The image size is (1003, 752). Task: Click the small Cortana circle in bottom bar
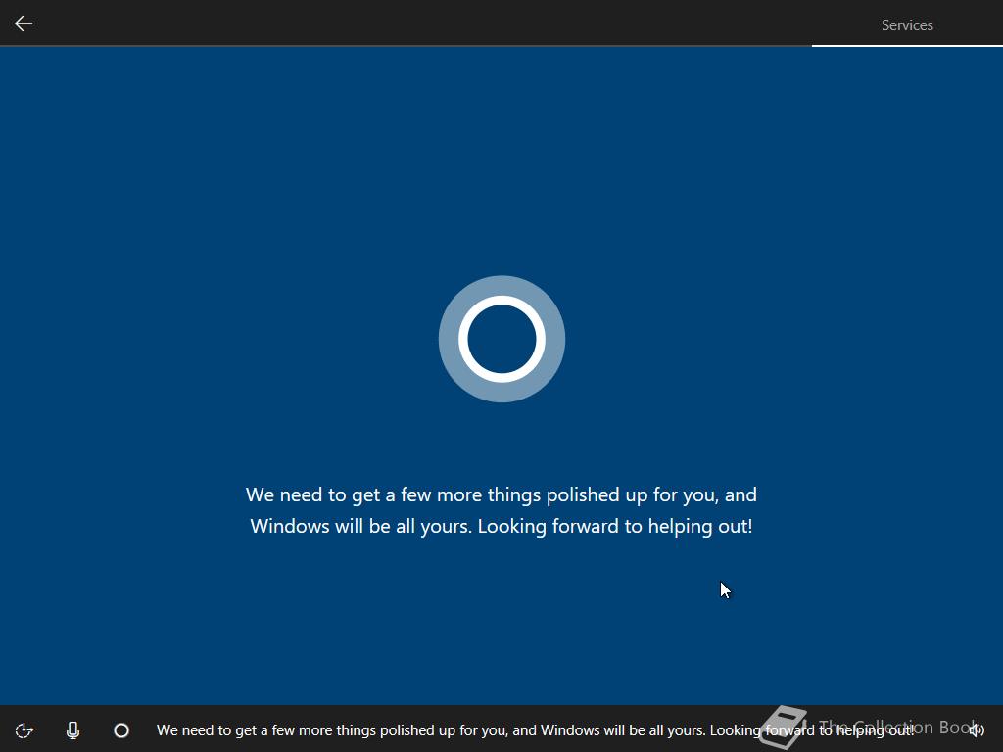click(121, 730)
